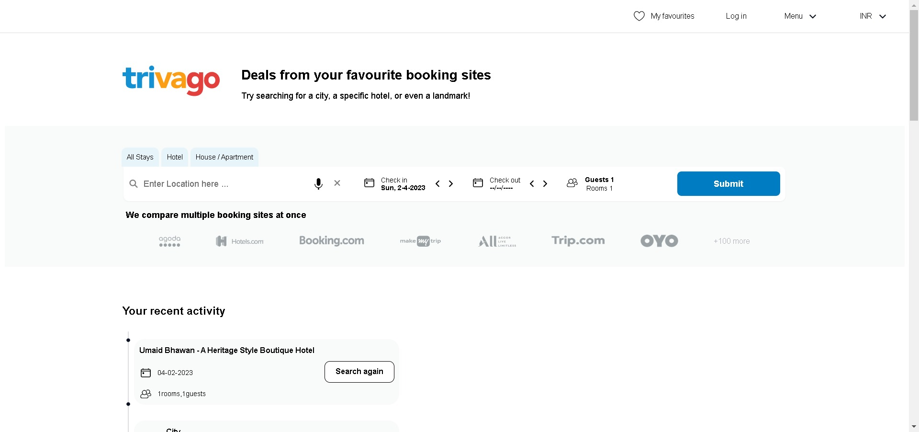Image resolution: width=919 pixels, height=432 pixels.
Task: Open the INR currency dropdown
Action: point(873,16)
